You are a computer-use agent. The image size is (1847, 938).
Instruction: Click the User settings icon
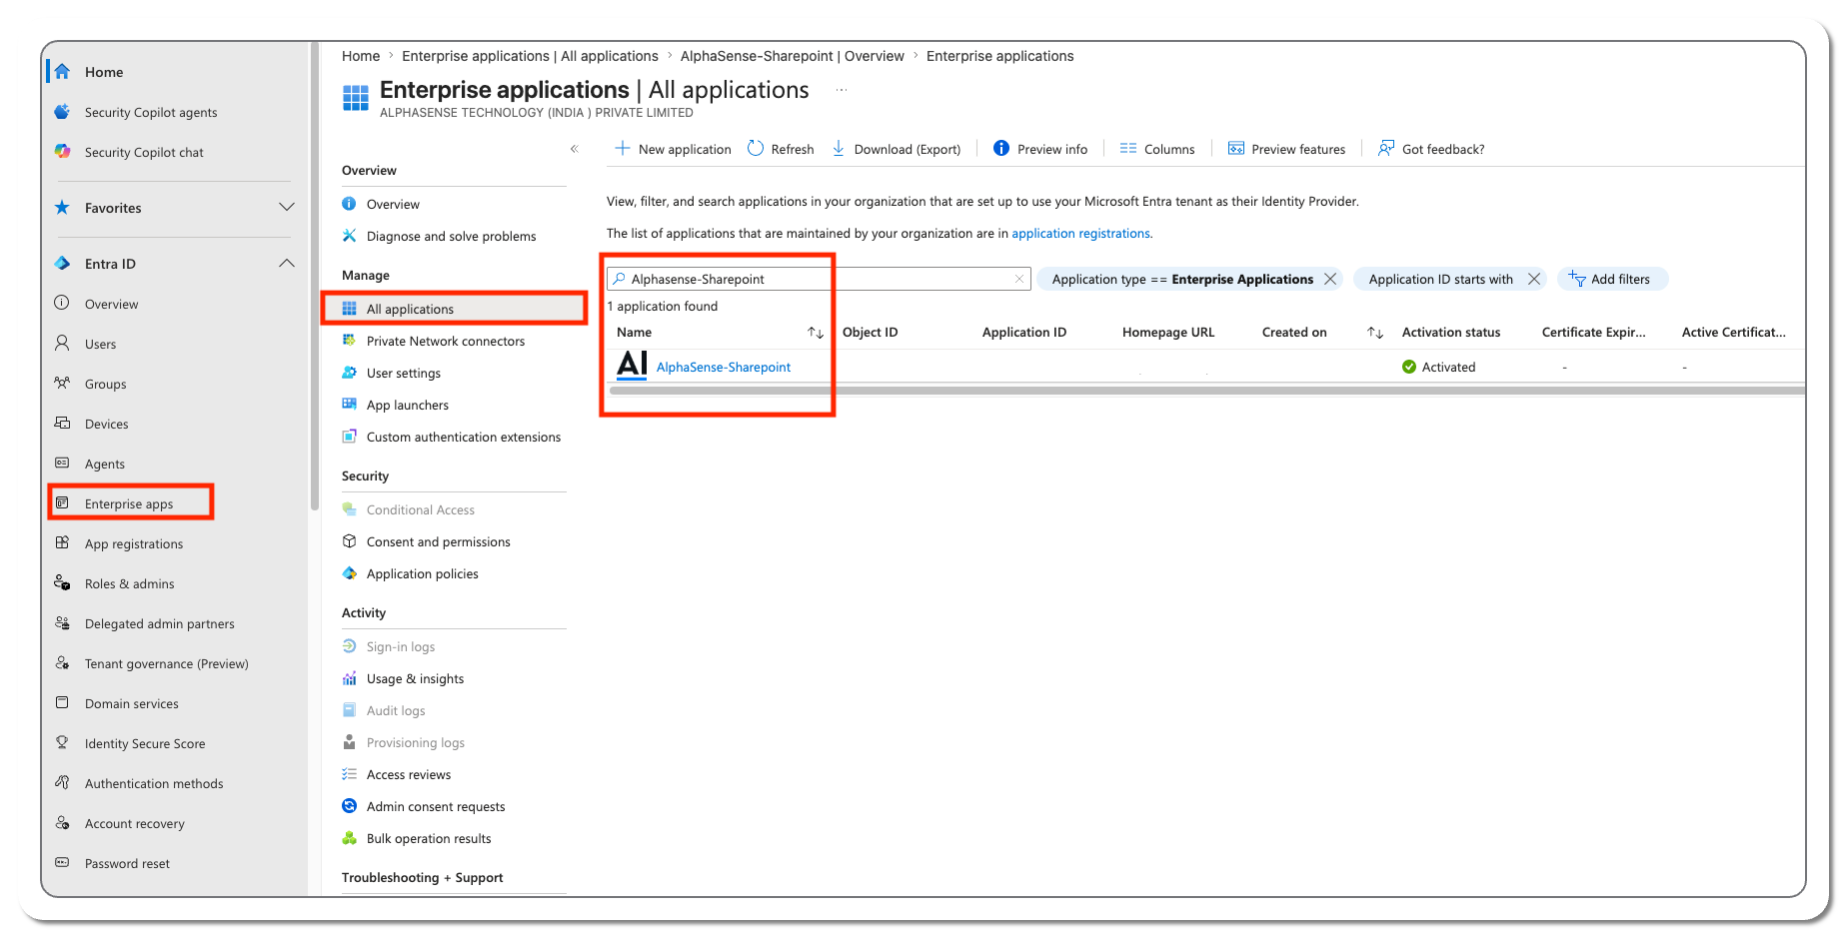point(350,373)
